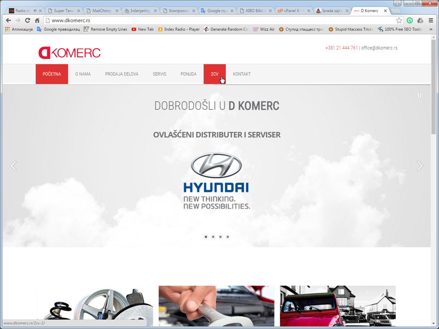
Task: Close the D Komerc tab
Action: point(385,10)
